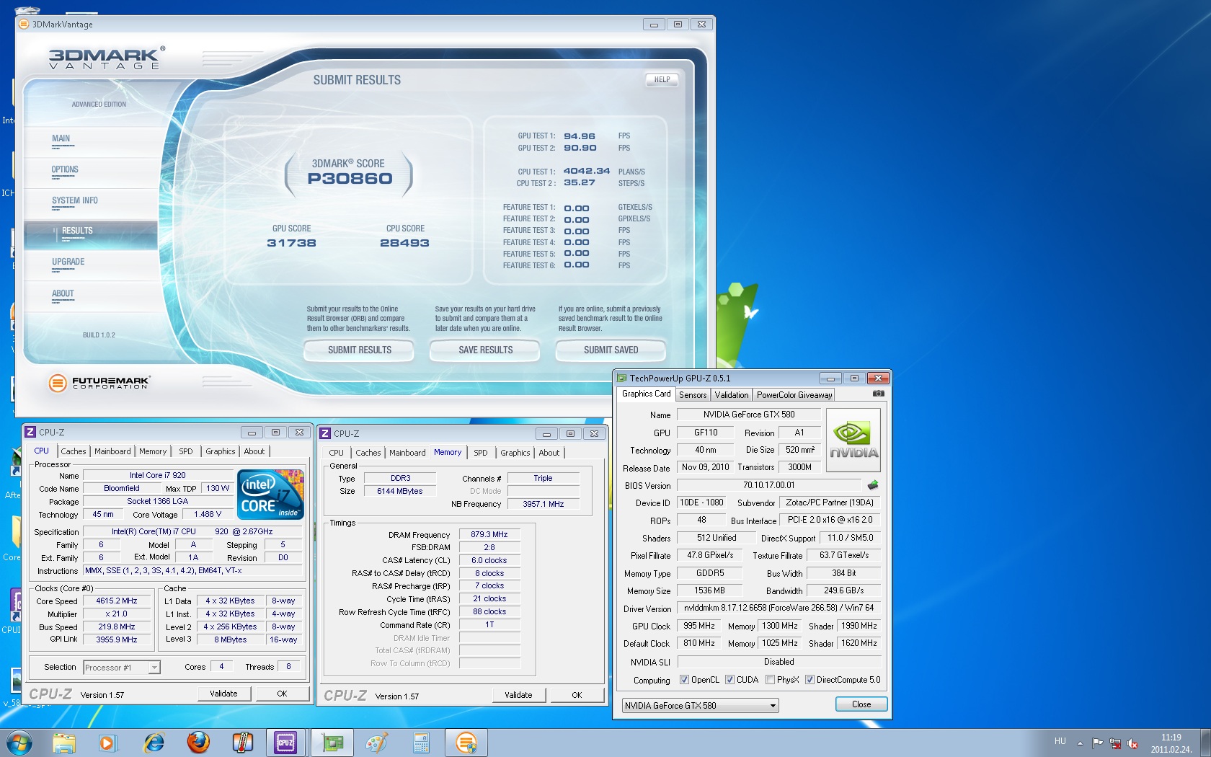Click OK in the Memory CPU-Z window
Screen dimensions: 1211x757
(x=577, y=695)
